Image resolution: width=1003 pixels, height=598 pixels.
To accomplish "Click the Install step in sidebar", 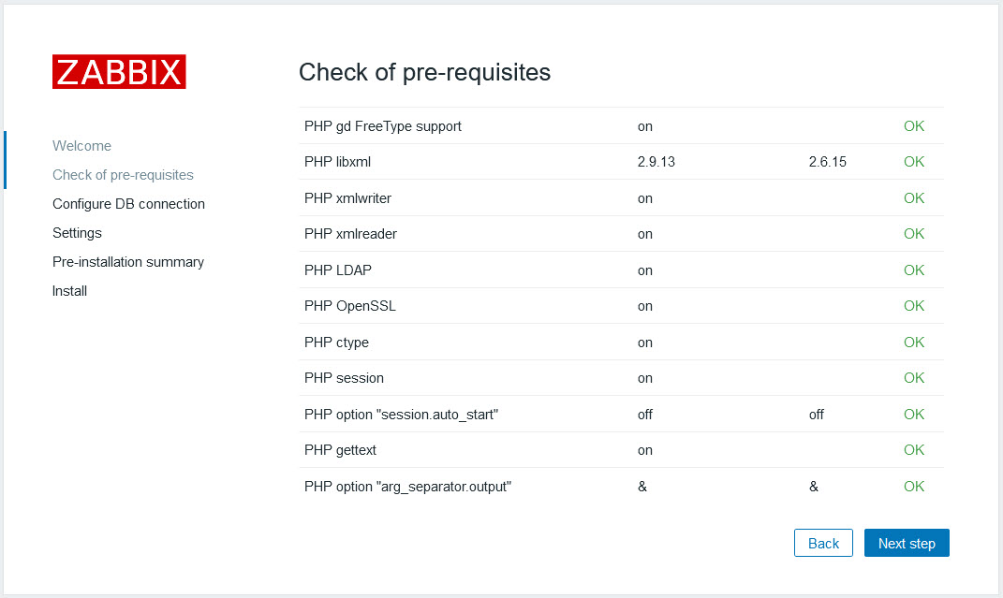I will pos(69,291).
